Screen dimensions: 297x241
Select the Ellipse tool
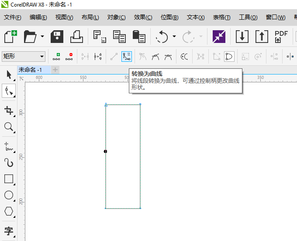point(9,195)
